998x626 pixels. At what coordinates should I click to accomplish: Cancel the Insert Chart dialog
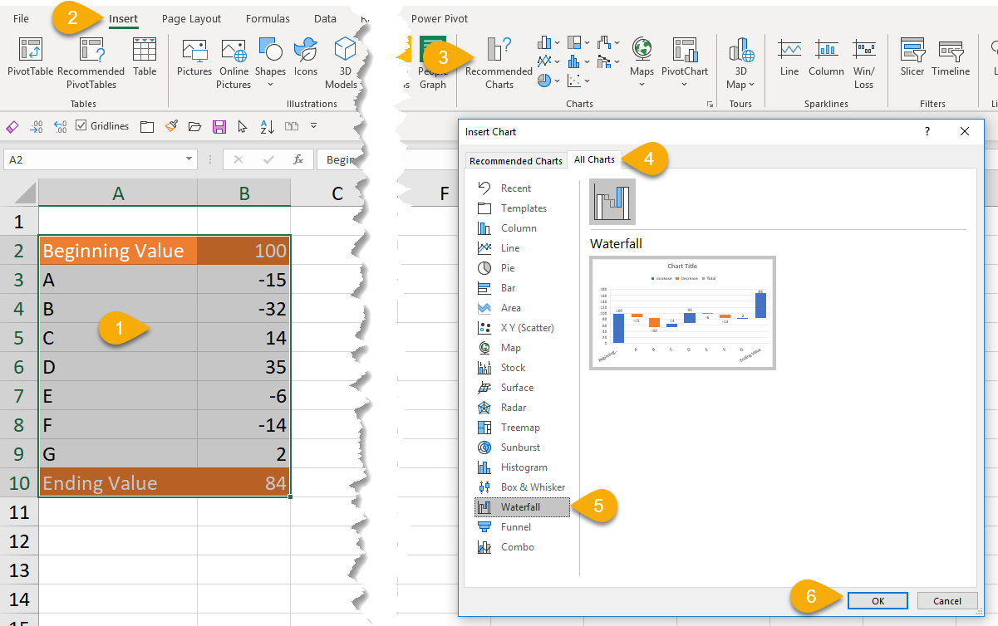[x=947, y=600]
